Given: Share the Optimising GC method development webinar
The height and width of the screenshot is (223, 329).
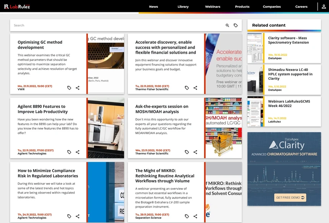Looking at the screenshot, I should 78,88.
